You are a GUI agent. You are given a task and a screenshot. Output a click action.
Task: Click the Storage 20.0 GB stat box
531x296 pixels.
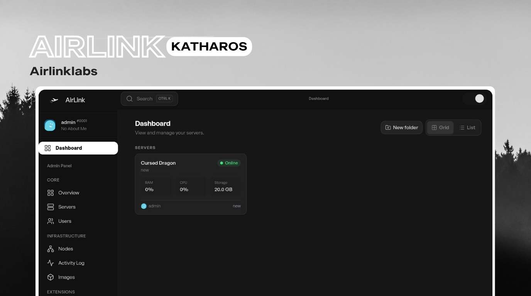(x=225, y=187)
